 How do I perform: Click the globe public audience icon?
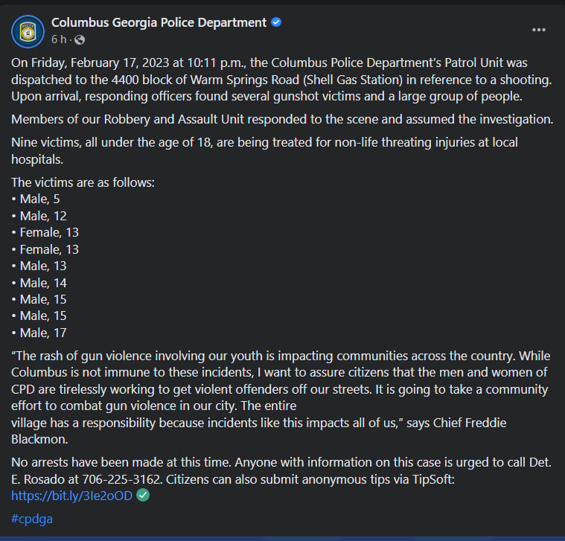pyautogui.click(x=79, y=39)
